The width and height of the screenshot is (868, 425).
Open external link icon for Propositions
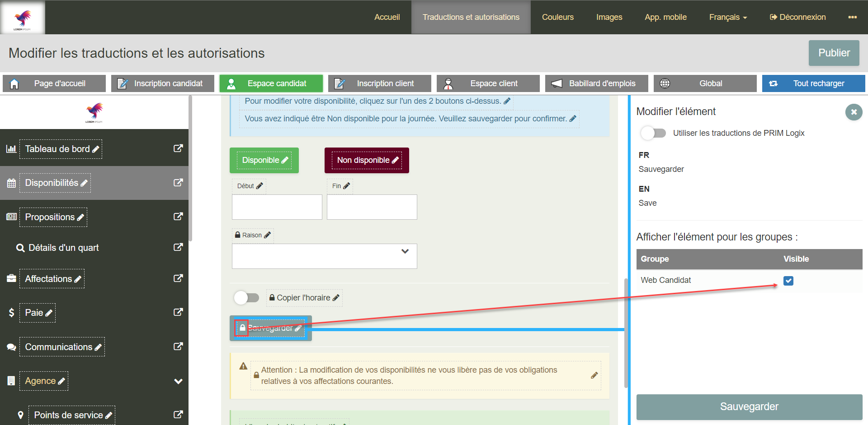point(178,217)
